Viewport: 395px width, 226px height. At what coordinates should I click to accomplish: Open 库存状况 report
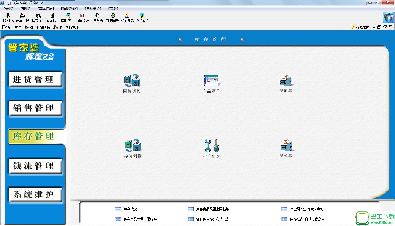[x=130, y=209]
